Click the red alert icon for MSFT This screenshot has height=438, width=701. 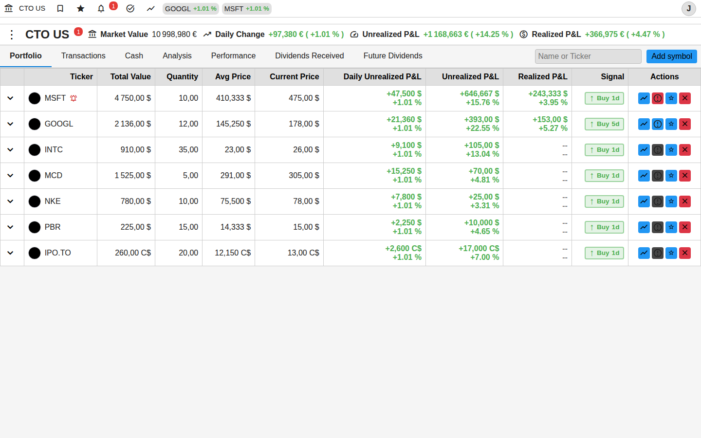pyautogui.click(x=658, y=98)
